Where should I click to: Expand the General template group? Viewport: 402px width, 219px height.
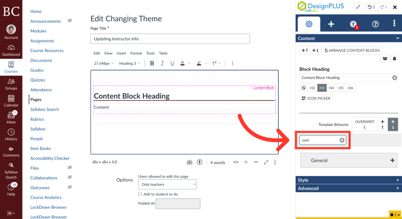[349, 160]
